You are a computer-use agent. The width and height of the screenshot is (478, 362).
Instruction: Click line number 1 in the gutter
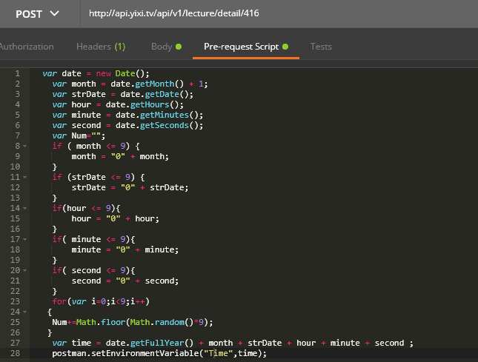[x=17, y=74]
